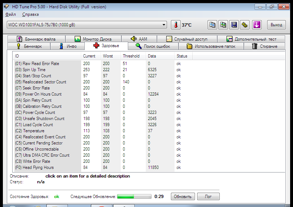This screenshot has height=207, width=293.
Task: Switch to the Инфо tab
Action: tap(68, 46)
